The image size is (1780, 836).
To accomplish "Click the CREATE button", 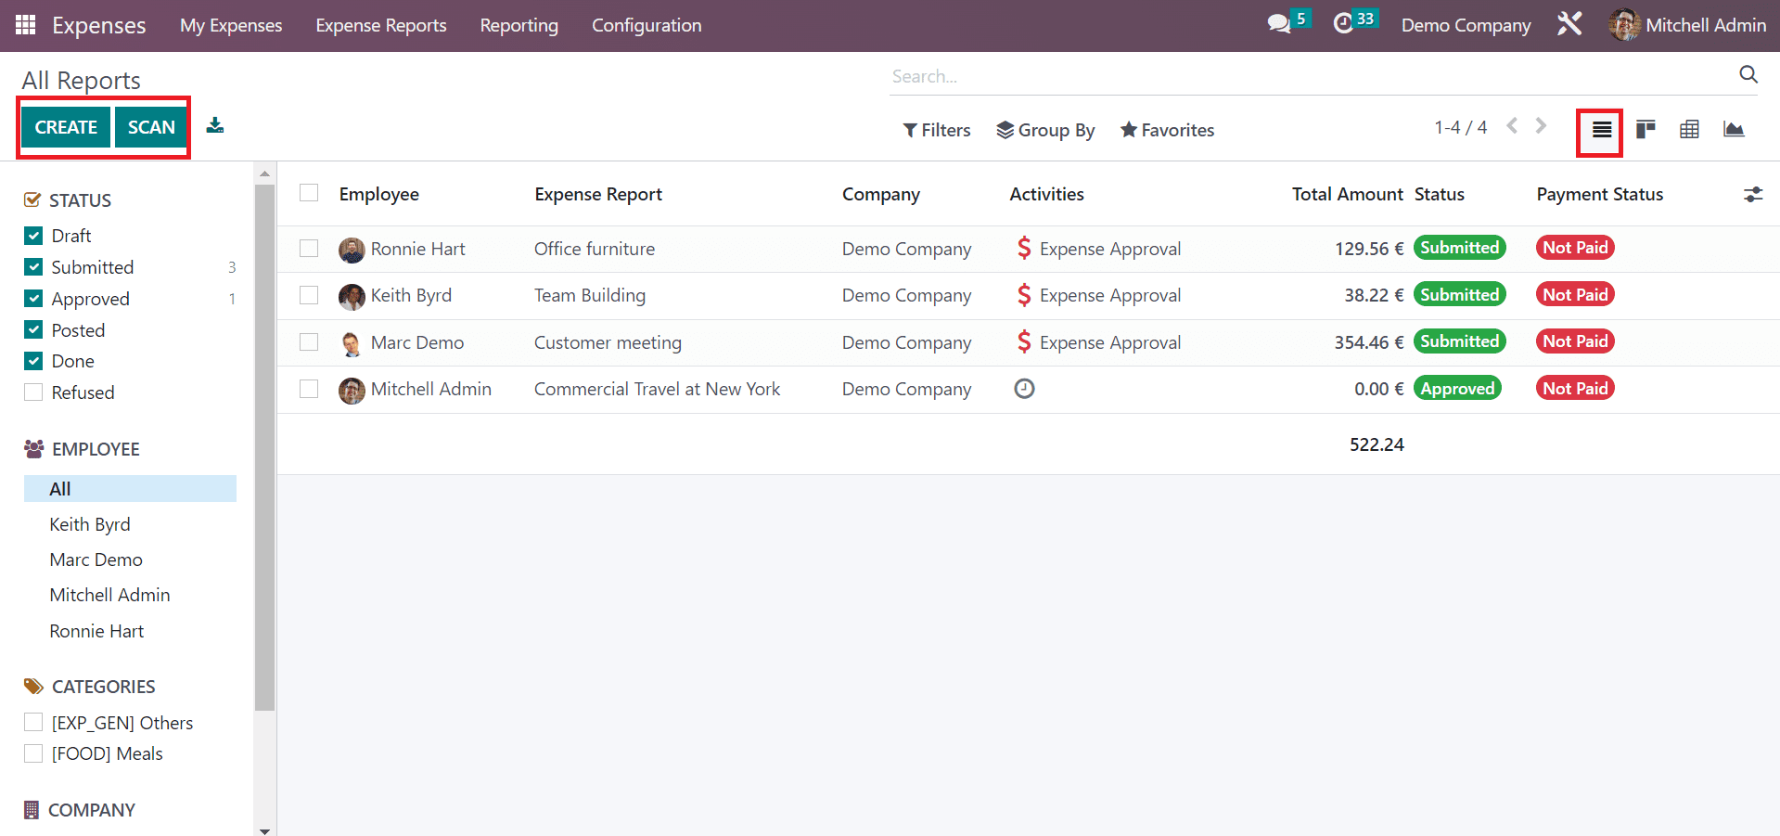I will tap(66, 127).
